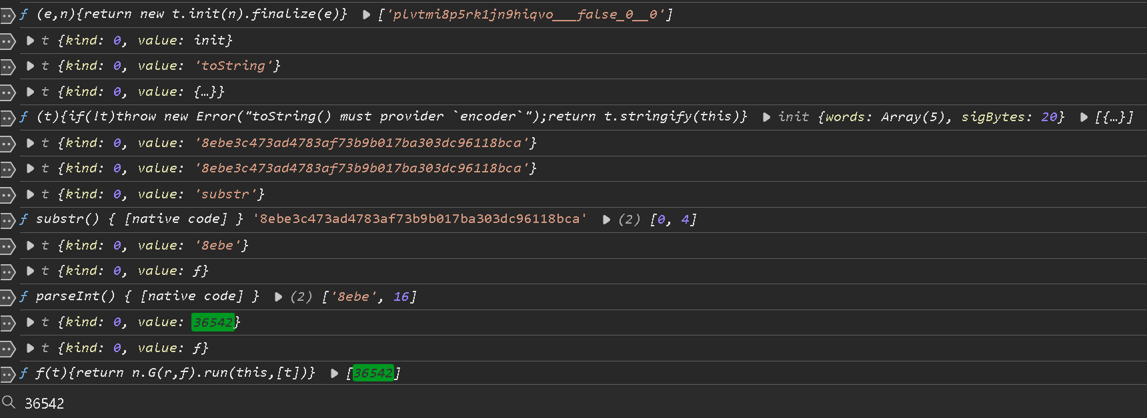Expand the 'plvtmi8p5rk1jn9hiqvo' array

tap(366, 15)
